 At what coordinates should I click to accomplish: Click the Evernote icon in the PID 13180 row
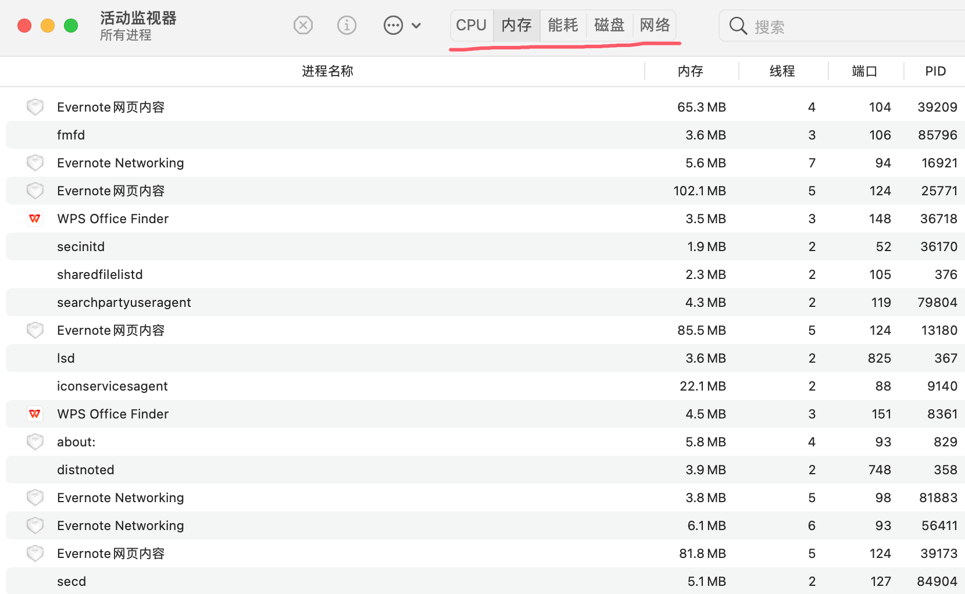pyautogui.click(x=35, y=330)
